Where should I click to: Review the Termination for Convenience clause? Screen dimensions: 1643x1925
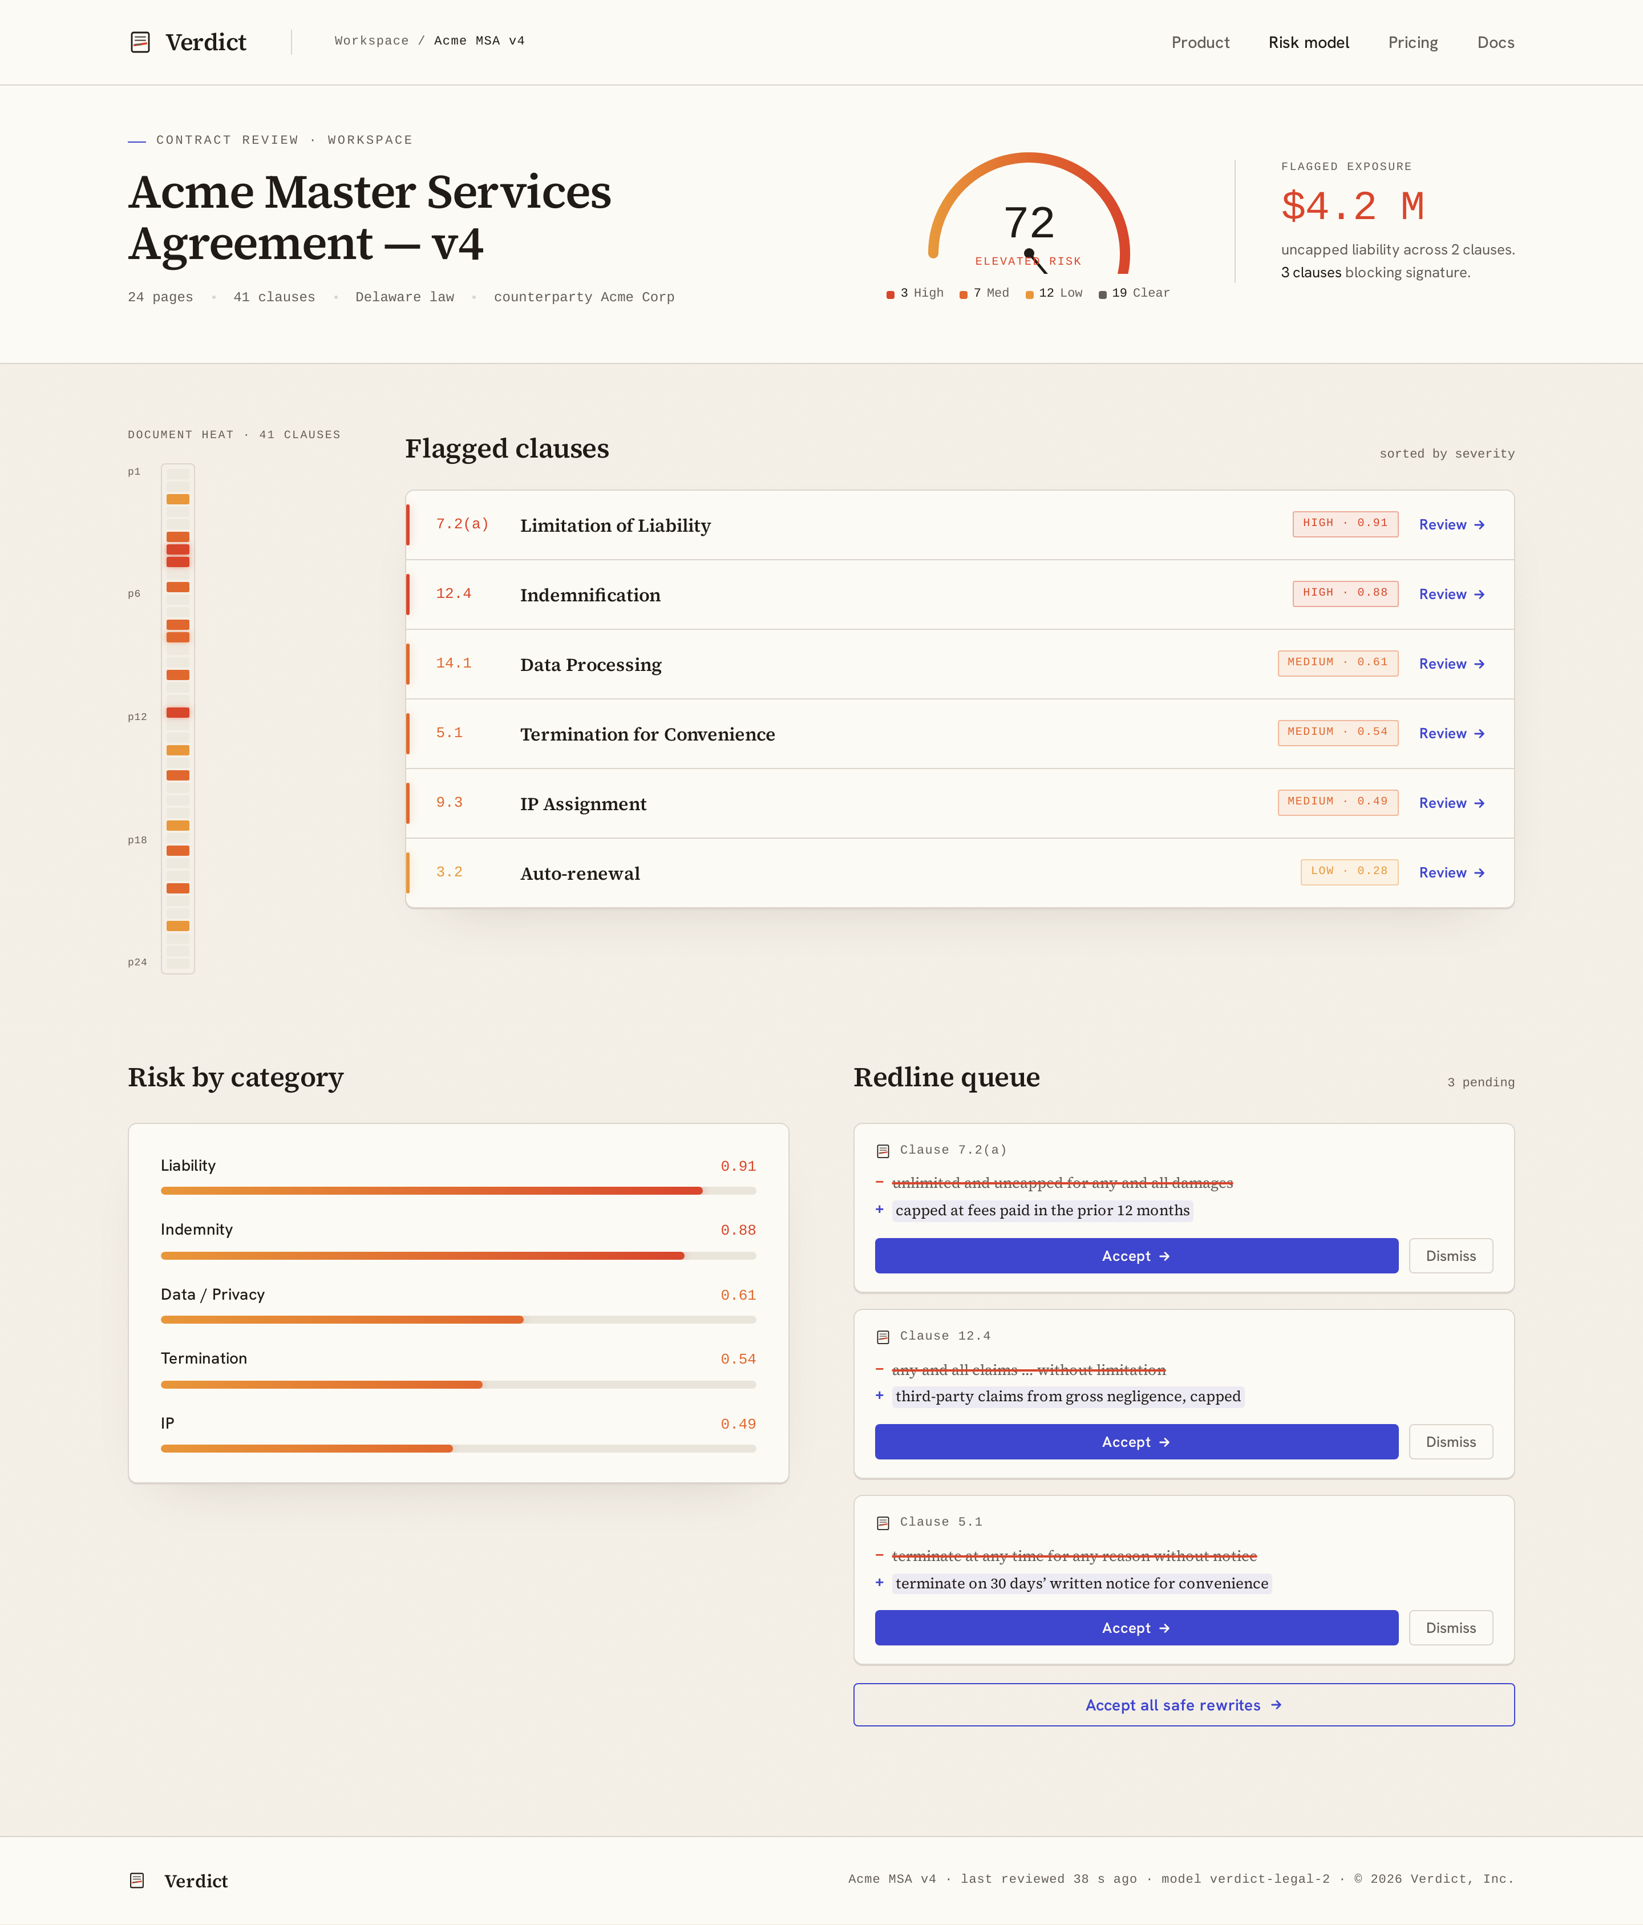point(1452,734)
